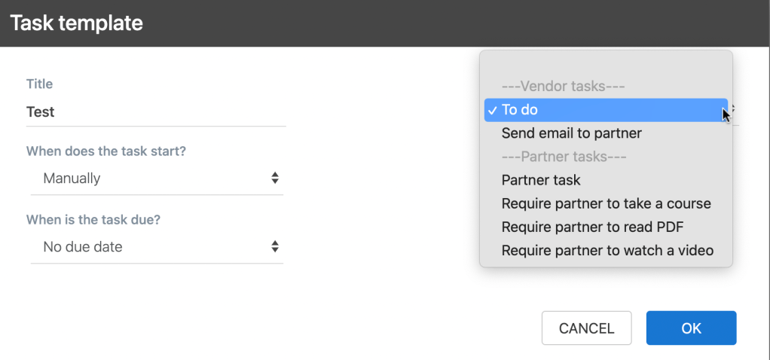The image size is (770, 360).
Task: Click the arrows icon on the Manually dropdown
Action: point(275,178)
